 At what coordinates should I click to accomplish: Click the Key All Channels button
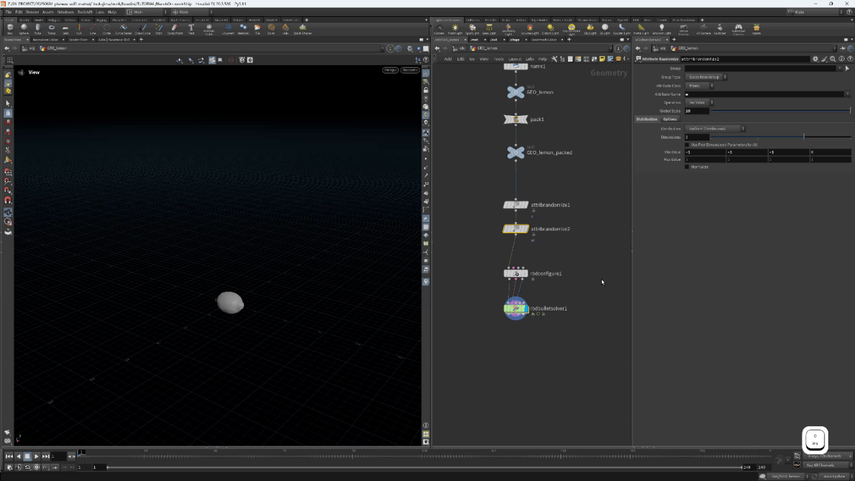pyautogui.click(x=820, y=465)
